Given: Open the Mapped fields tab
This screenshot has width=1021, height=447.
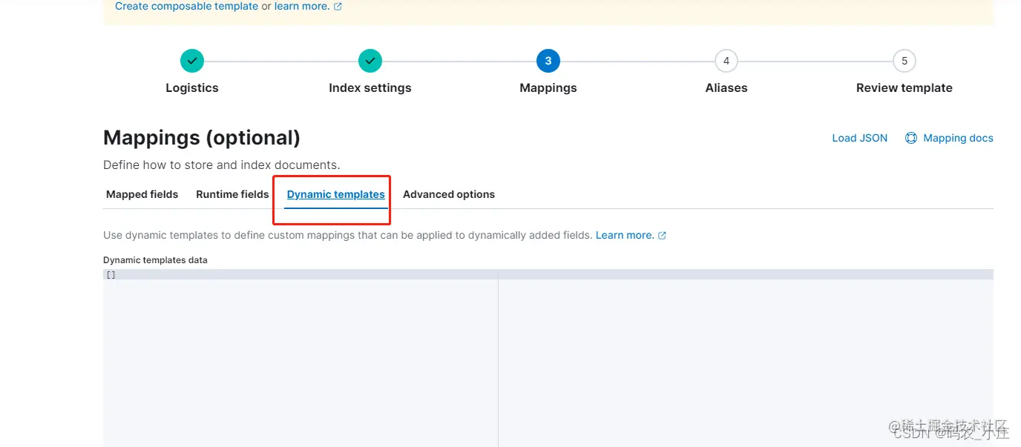Looking at the screenshot, I should [142, 194].
